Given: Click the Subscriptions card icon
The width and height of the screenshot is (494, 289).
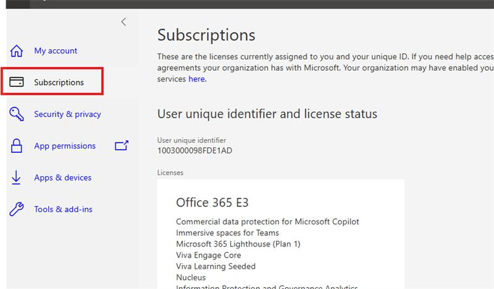Looking at the screenshot, I should click(17, 82).
